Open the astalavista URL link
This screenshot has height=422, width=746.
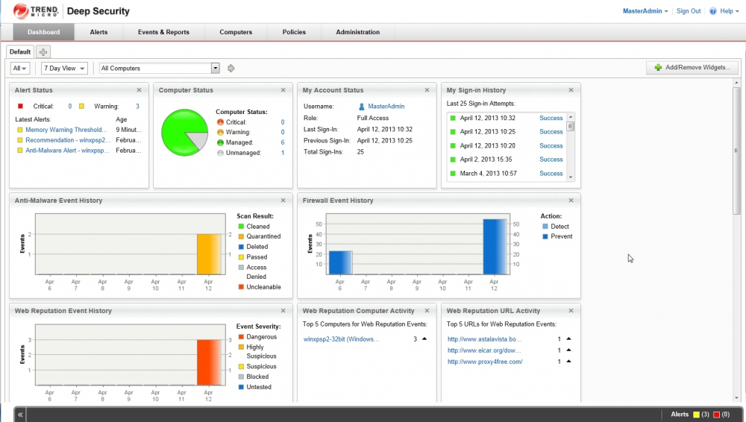pyautogui.click(x=489, y=339)
